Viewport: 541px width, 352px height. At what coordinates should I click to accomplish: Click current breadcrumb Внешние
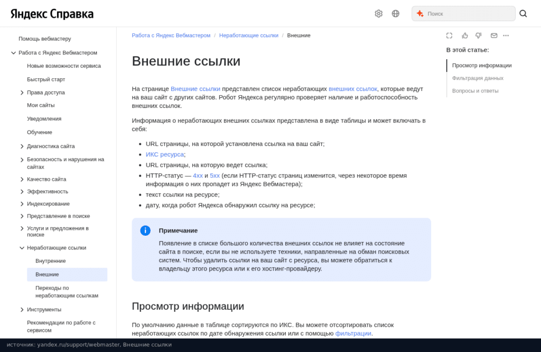[299, 35]
